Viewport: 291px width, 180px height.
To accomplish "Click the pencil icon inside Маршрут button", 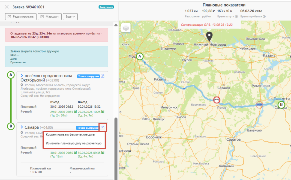I will (x=42, y=17).
